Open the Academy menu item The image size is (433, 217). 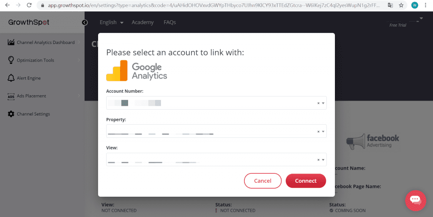coord(143,22)
